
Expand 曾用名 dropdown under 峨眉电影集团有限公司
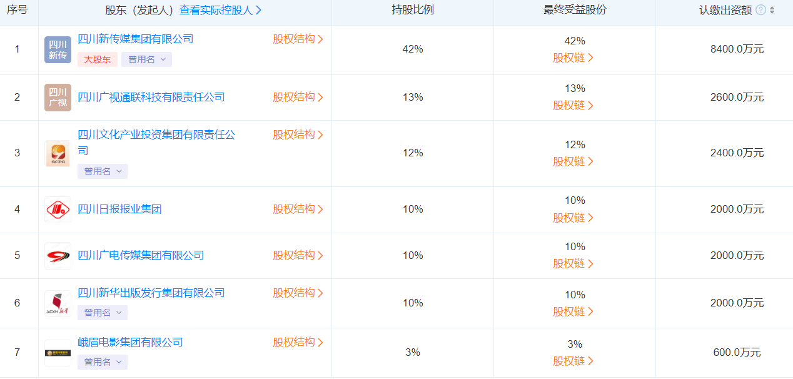103,362
